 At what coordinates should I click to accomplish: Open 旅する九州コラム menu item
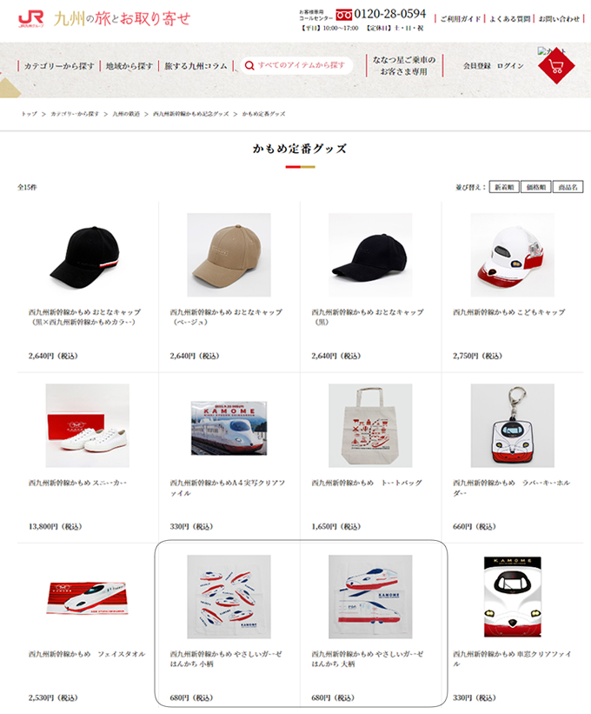click(196, 66)
